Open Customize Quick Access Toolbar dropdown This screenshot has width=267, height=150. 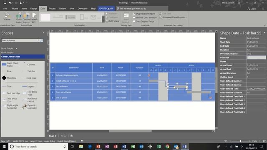tap(27, 3)
